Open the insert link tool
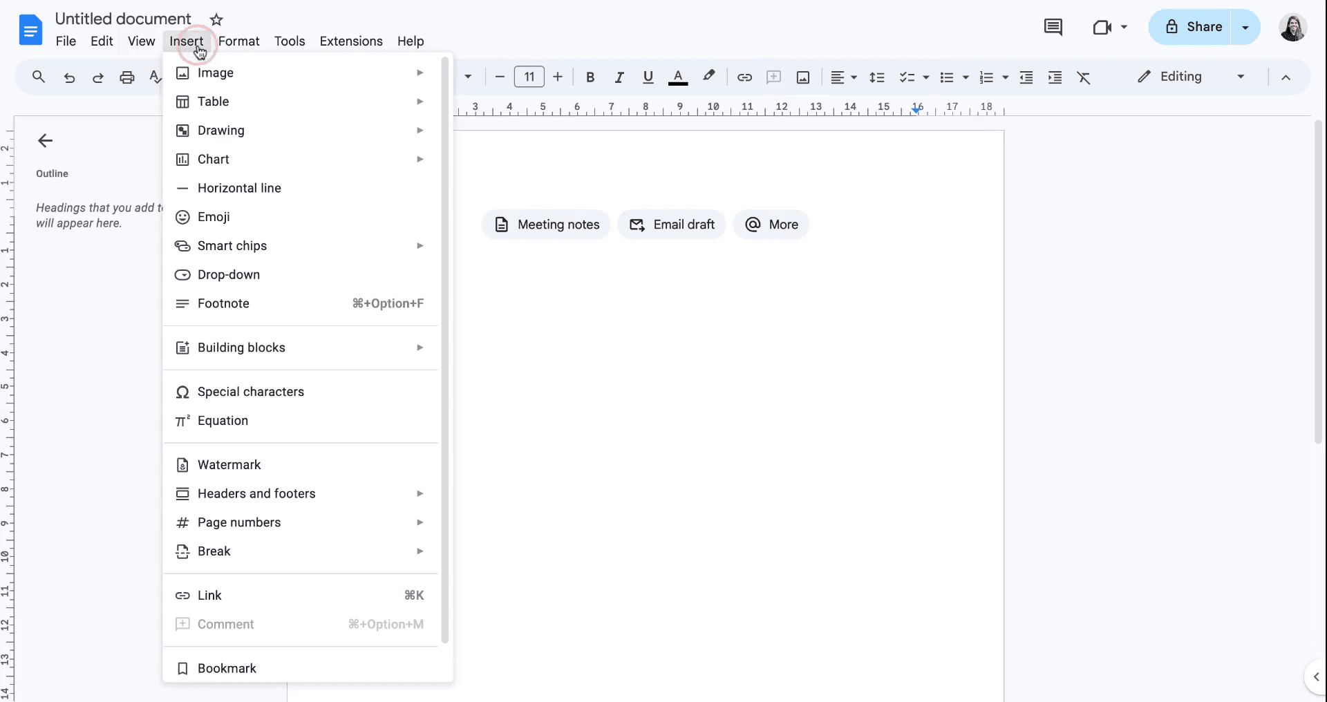1327x702 pixels. point(744,77)
